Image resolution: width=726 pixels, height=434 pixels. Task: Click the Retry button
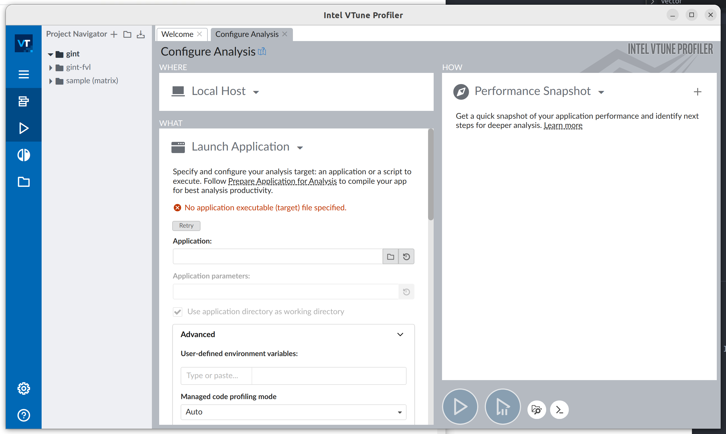(x=186, y=225)
